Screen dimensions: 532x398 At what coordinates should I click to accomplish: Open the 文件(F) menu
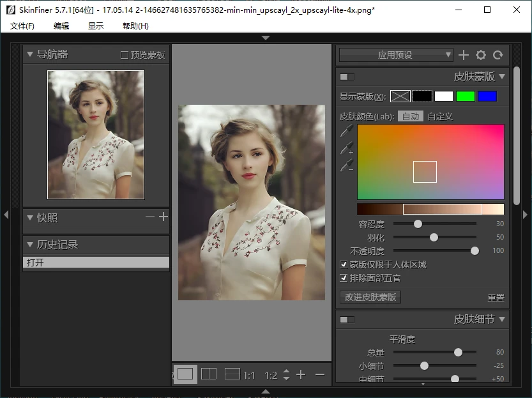24,26
